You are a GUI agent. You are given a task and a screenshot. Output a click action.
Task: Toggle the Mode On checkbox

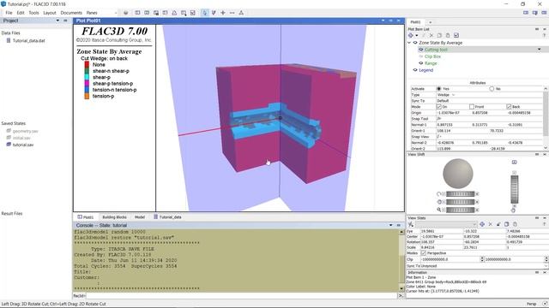click(438, 106)
